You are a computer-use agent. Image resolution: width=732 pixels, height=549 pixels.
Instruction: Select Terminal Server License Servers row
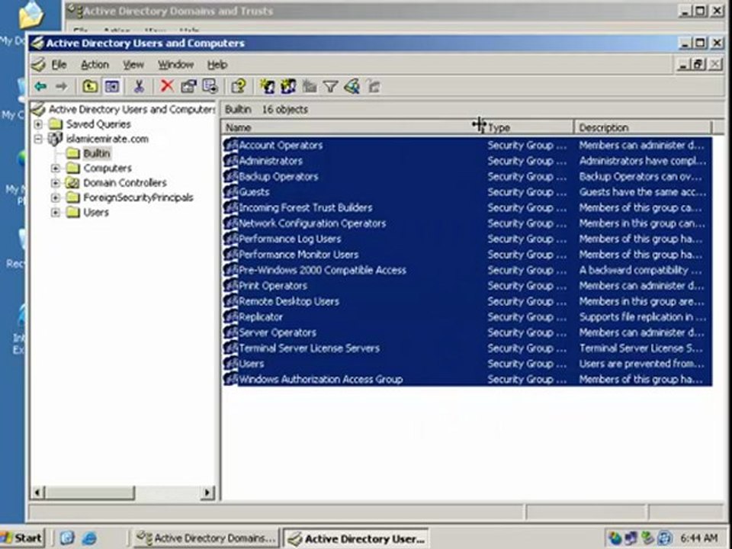(x=467, y=348)
